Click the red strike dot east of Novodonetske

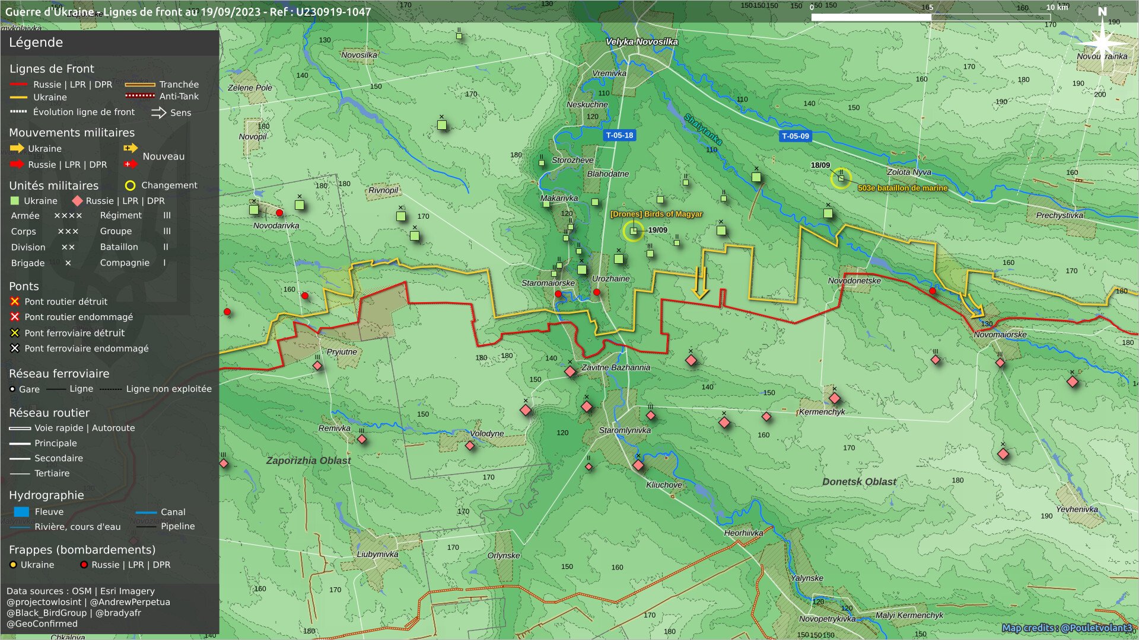point(933,291)
